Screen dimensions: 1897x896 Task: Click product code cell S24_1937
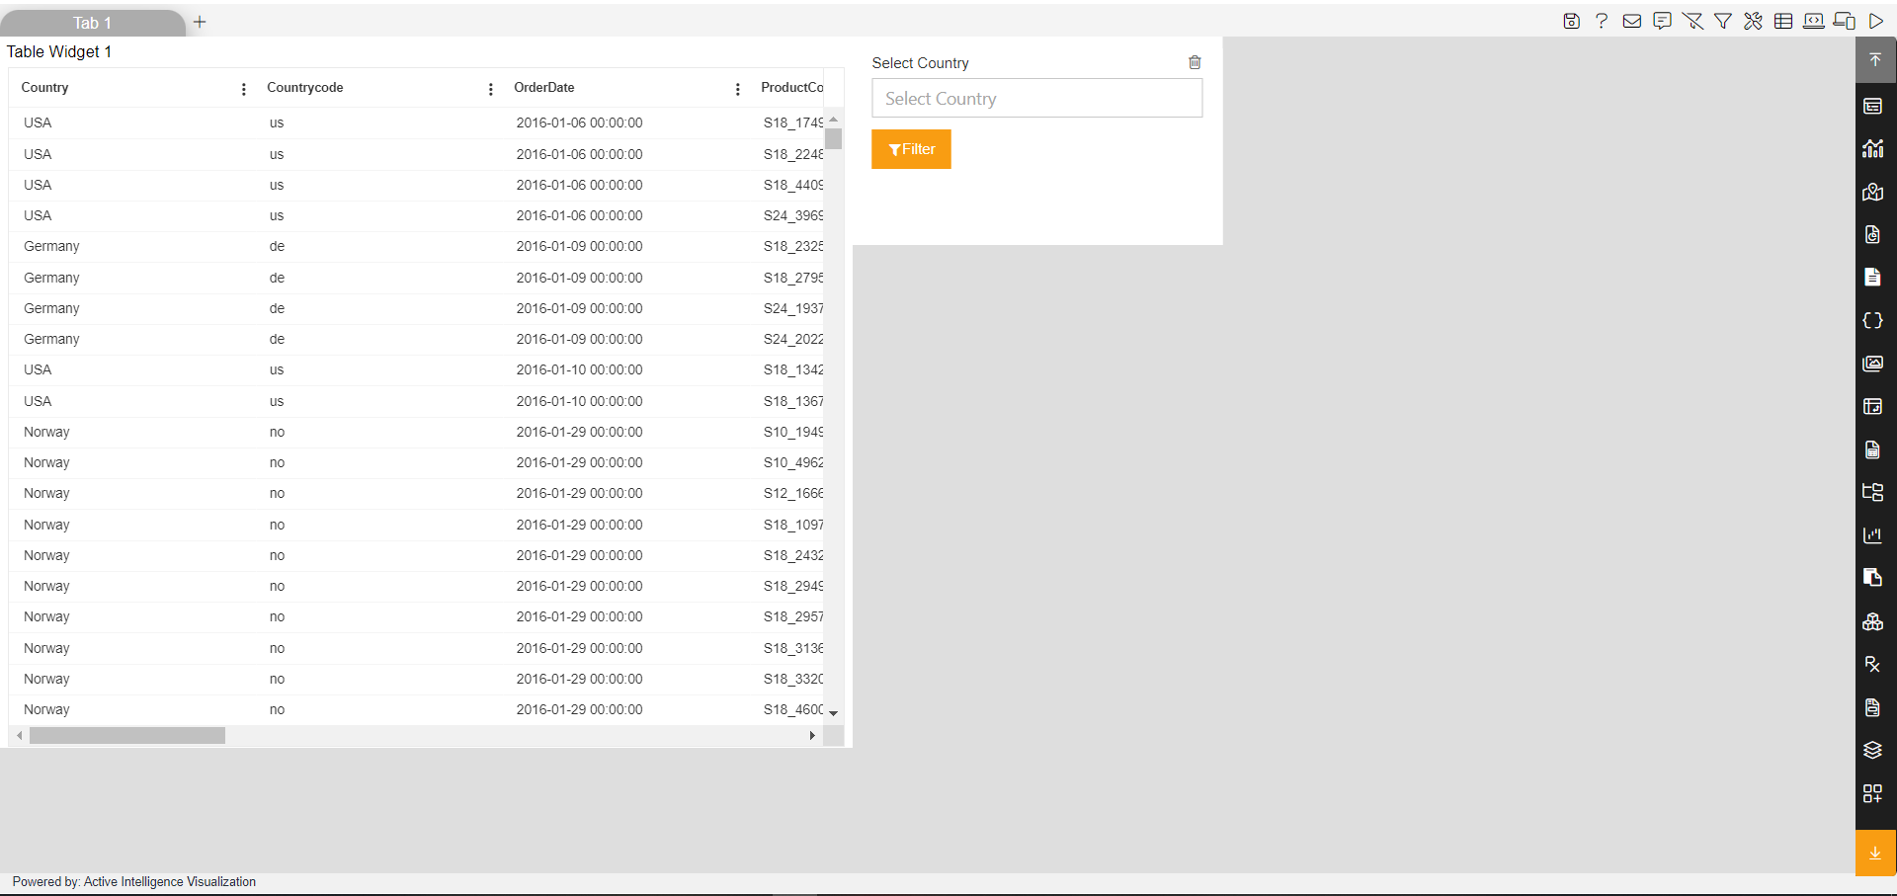(793, 308)
